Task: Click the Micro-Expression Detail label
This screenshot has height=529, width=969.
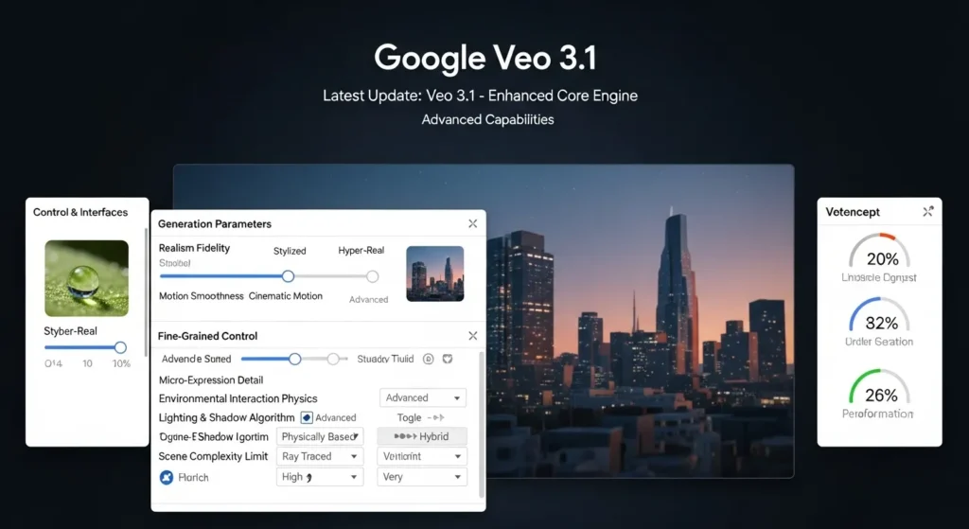Action: coord(211,380)
